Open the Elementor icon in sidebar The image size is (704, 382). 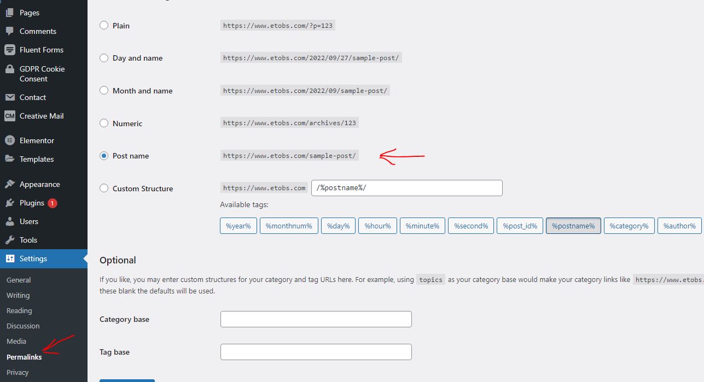point(9,140)
